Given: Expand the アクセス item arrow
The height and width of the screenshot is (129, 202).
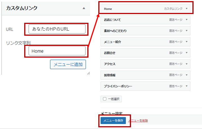Looking at the screenshot, I should [x=187, y=64].
